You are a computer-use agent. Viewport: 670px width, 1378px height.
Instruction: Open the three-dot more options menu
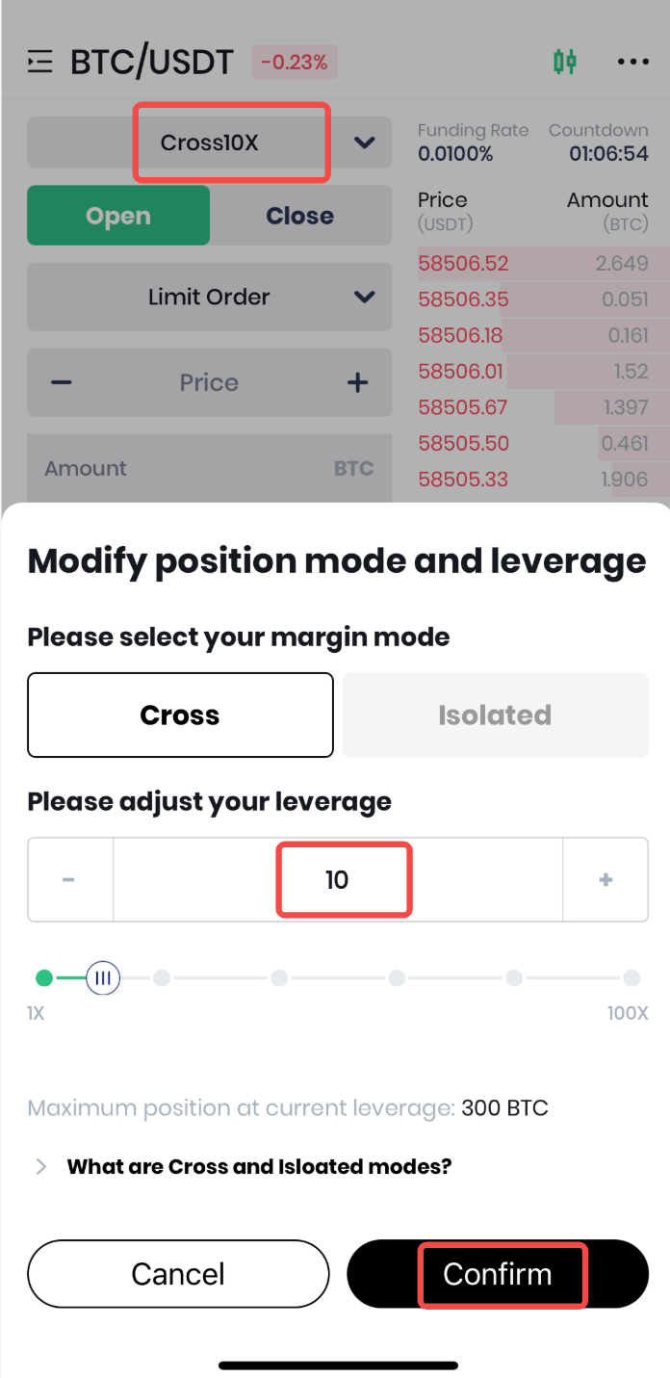[x=632, y=63]
